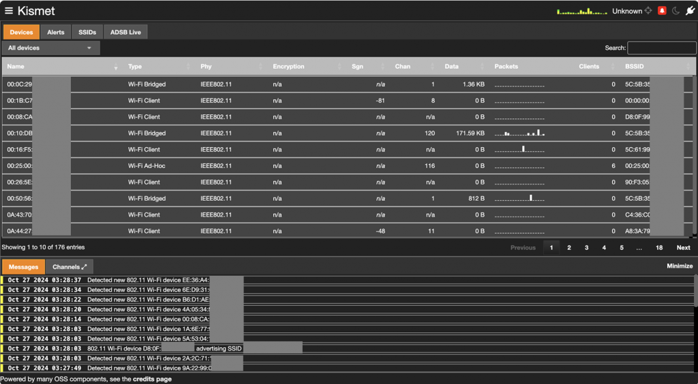Click the packet rate graph in the top bar
Viewport: 698px width, 384px height.
coord(582,11)
